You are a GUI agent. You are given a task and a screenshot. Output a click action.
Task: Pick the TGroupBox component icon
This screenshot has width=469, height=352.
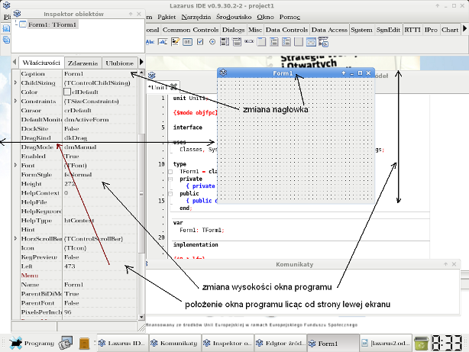pyautogui.click(x=261, y=42)
